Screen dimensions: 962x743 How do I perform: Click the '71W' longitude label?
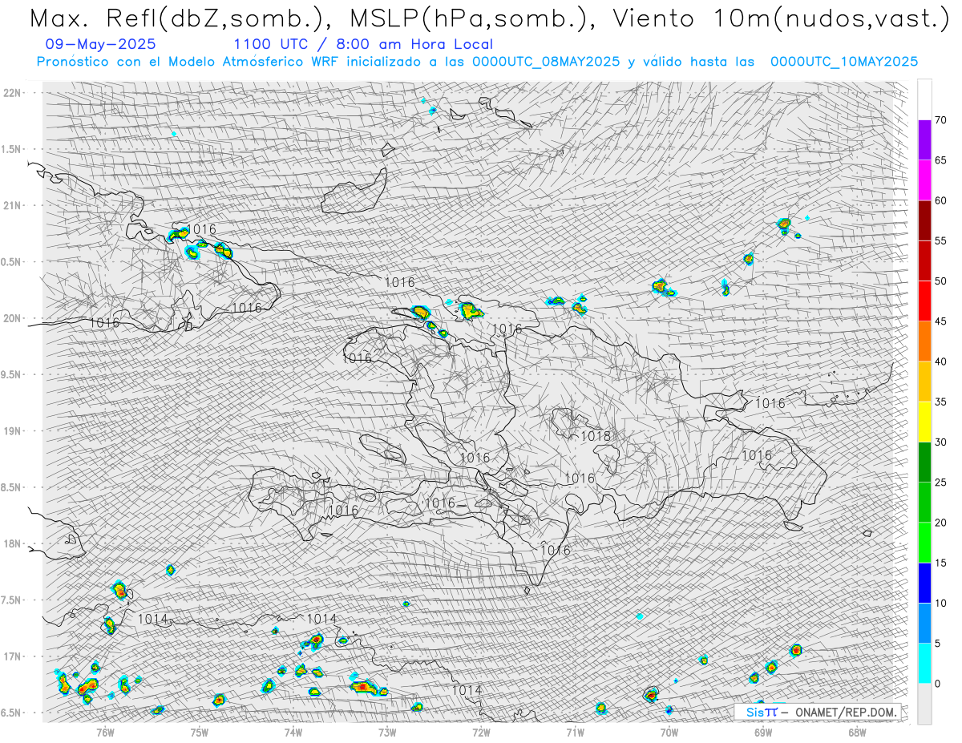pos(575,732)
